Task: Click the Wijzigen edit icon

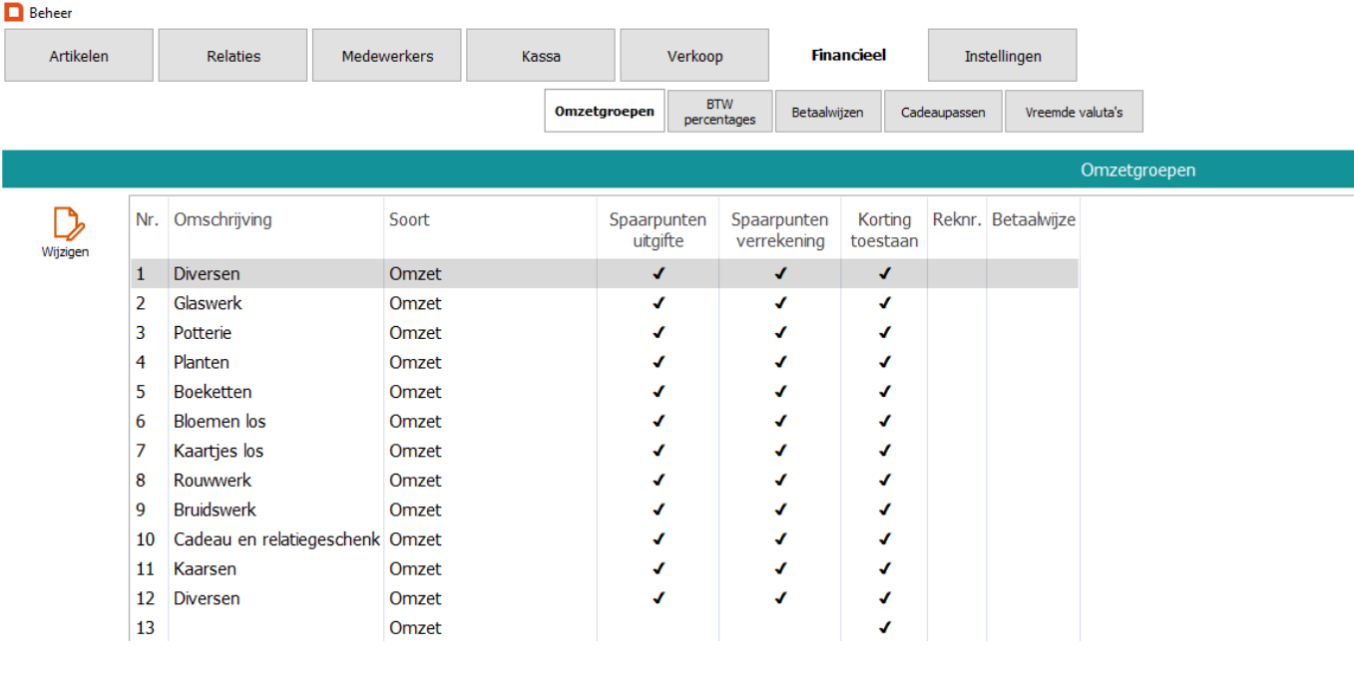Action: 65,224
